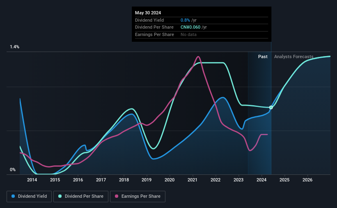The image size is (337, 208).
Task: Click the 2017 x-axis label
Action: coord(101,180)
